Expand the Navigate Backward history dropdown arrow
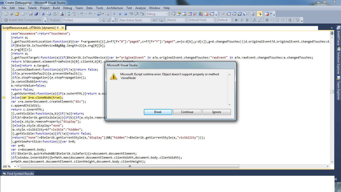341x192 pixels. [x=103, y=14]
